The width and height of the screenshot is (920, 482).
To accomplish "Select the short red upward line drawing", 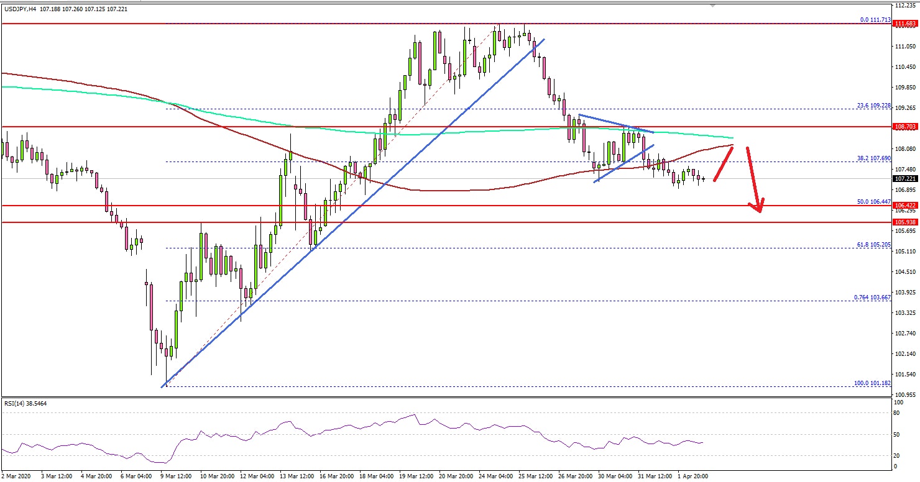I will tap(724, 163).
